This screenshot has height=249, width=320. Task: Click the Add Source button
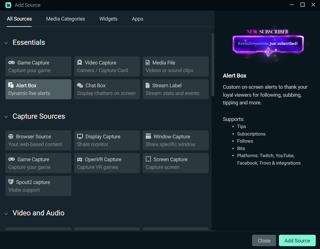pyautogui.click(x=297, y=240)
